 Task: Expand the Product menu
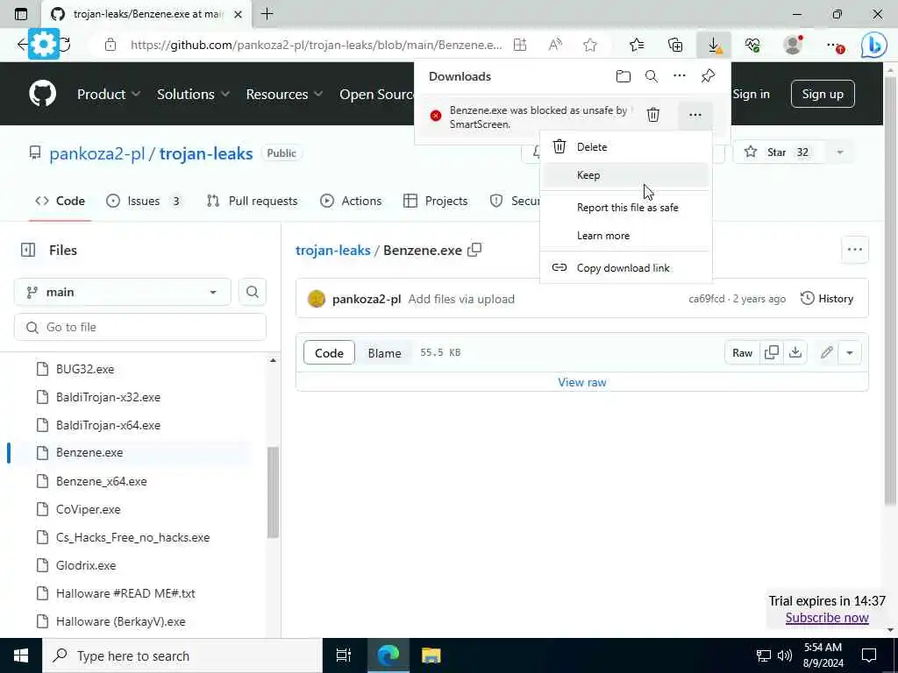(108, 94)
